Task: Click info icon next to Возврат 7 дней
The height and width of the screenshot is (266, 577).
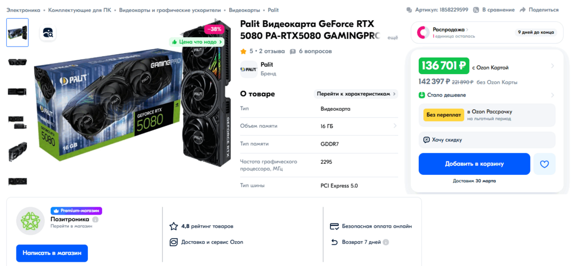Action: (386, 242)
